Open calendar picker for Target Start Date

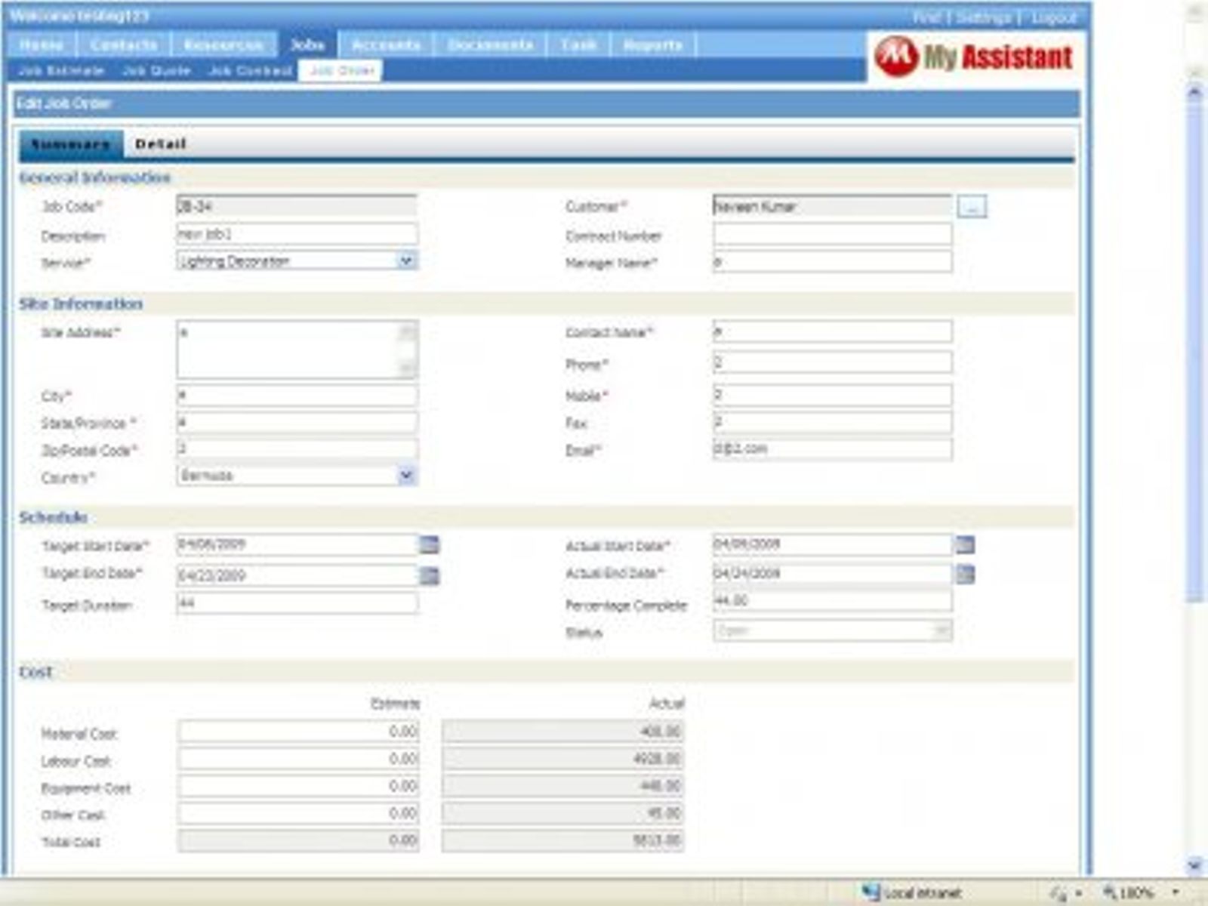click(429, 544)
